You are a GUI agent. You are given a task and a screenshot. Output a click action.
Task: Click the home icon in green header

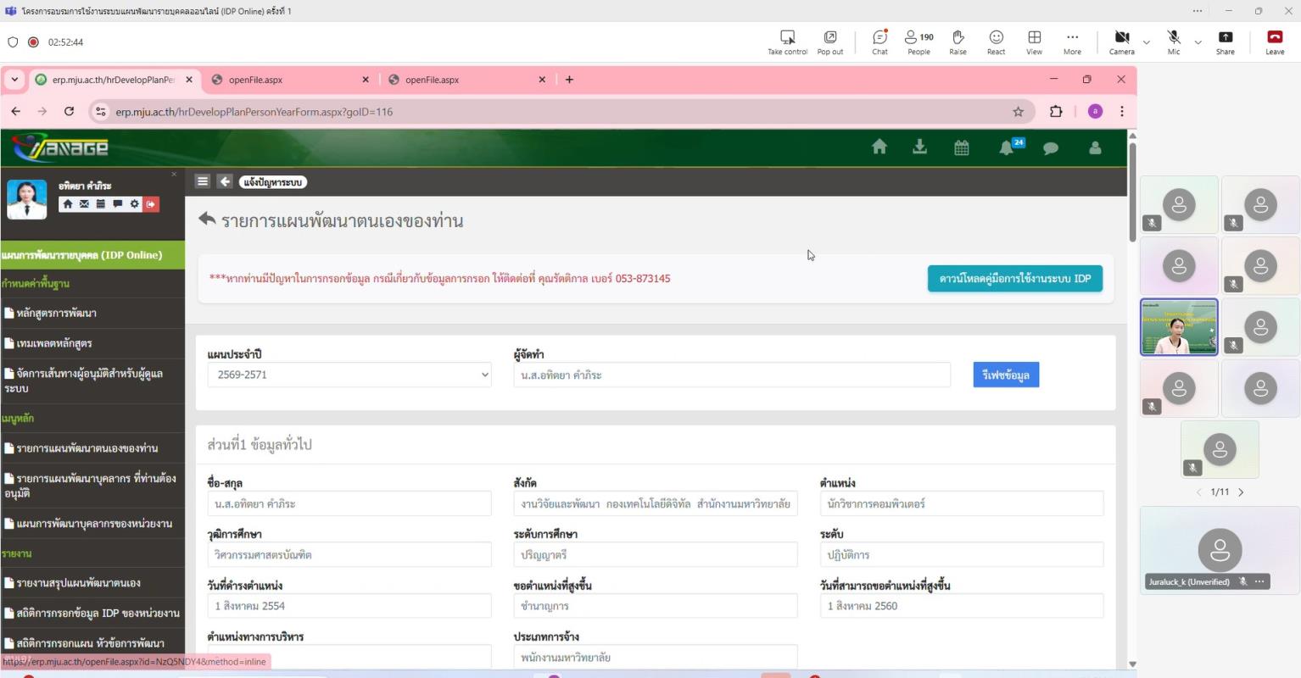879,147
